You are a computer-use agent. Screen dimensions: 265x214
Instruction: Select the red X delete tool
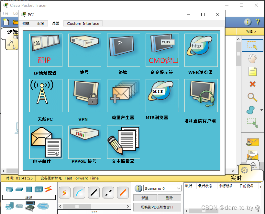(x=253, y=84)
